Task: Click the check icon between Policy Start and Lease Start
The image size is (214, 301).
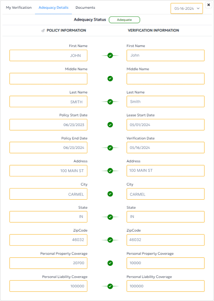Action: 110,124
